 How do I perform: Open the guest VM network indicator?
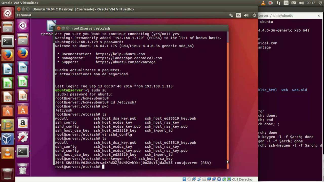[231, 15]
